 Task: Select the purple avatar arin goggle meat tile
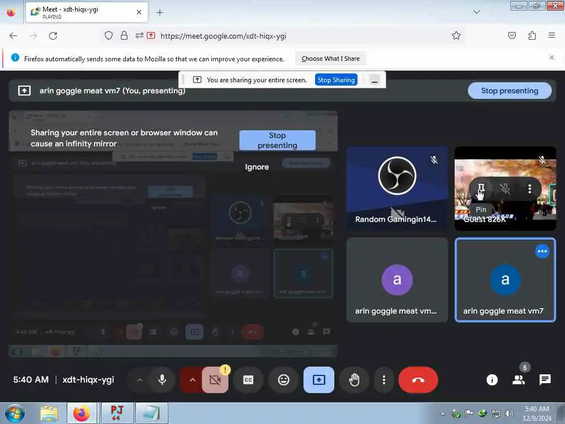pos(397,280)
